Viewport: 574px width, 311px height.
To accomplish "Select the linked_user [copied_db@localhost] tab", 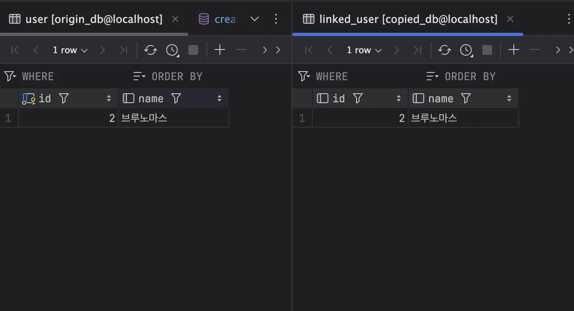I will [400, 19].
